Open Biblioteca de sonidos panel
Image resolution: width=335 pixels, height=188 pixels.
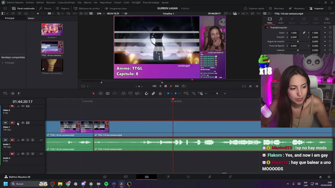coord(87,8)
